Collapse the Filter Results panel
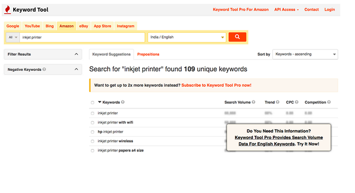The width and height of the screenshot is (355, 193). (76, 54)
